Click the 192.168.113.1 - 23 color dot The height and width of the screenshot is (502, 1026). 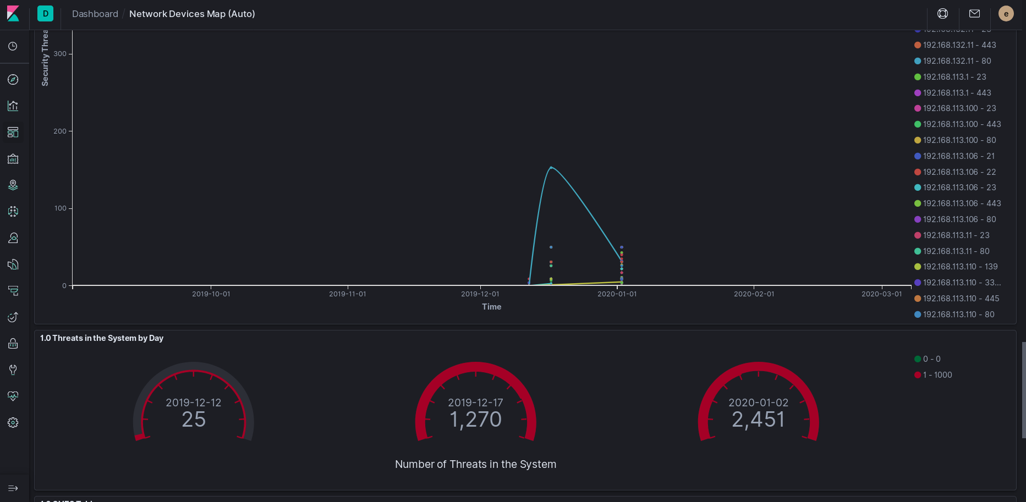point(918,77)
